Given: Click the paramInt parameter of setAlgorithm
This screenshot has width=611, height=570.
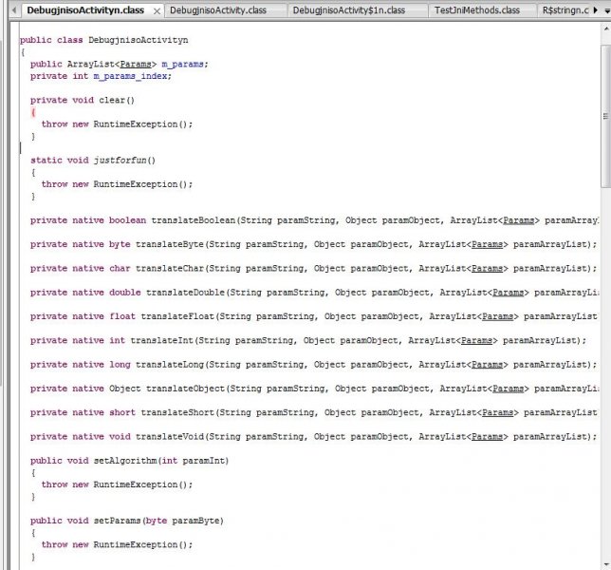Looking at the screenshot, I should [x=204, y=461].
